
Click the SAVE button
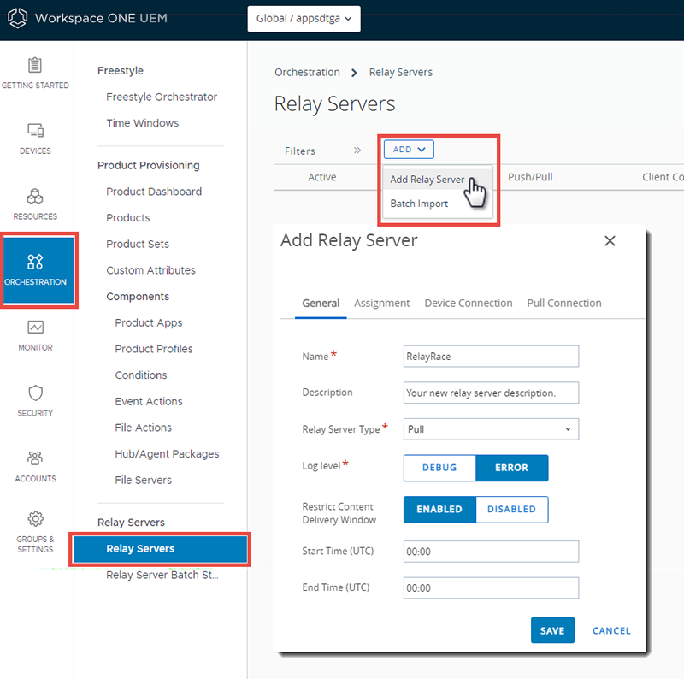coord(552,630)
